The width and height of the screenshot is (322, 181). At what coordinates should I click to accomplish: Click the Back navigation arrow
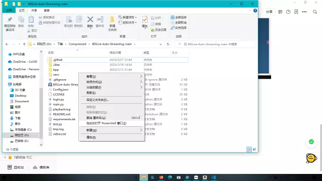pyautogui.click(x=7, y=44)
